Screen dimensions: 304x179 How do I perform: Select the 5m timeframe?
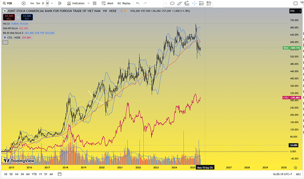(x=38, y=3)
